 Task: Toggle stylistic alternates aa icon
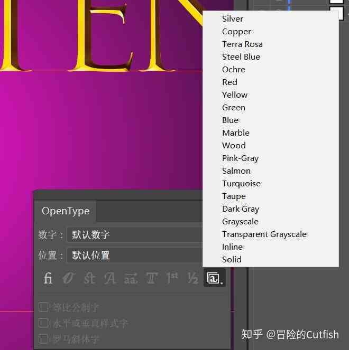coord(131,278)
